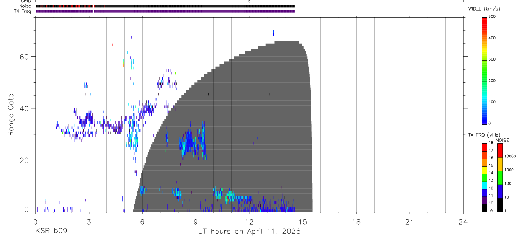521x240 pixels.
Task: Click the 'KSR b09' radar beam label
Action: [50, 232]
